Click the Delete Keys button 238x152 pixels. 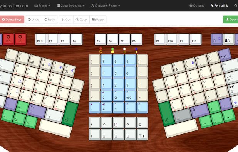click(x=12, y=19)
